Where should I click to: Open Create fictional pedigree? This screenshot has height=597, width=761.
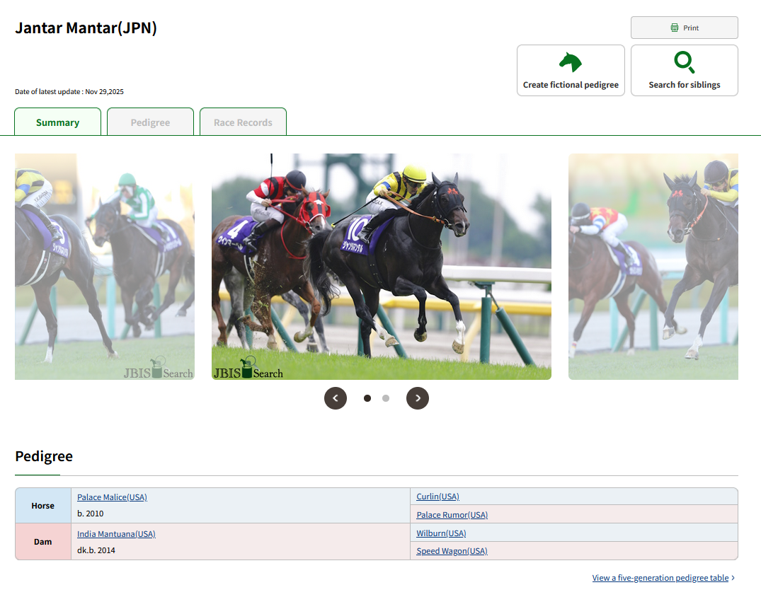(571, 70)
